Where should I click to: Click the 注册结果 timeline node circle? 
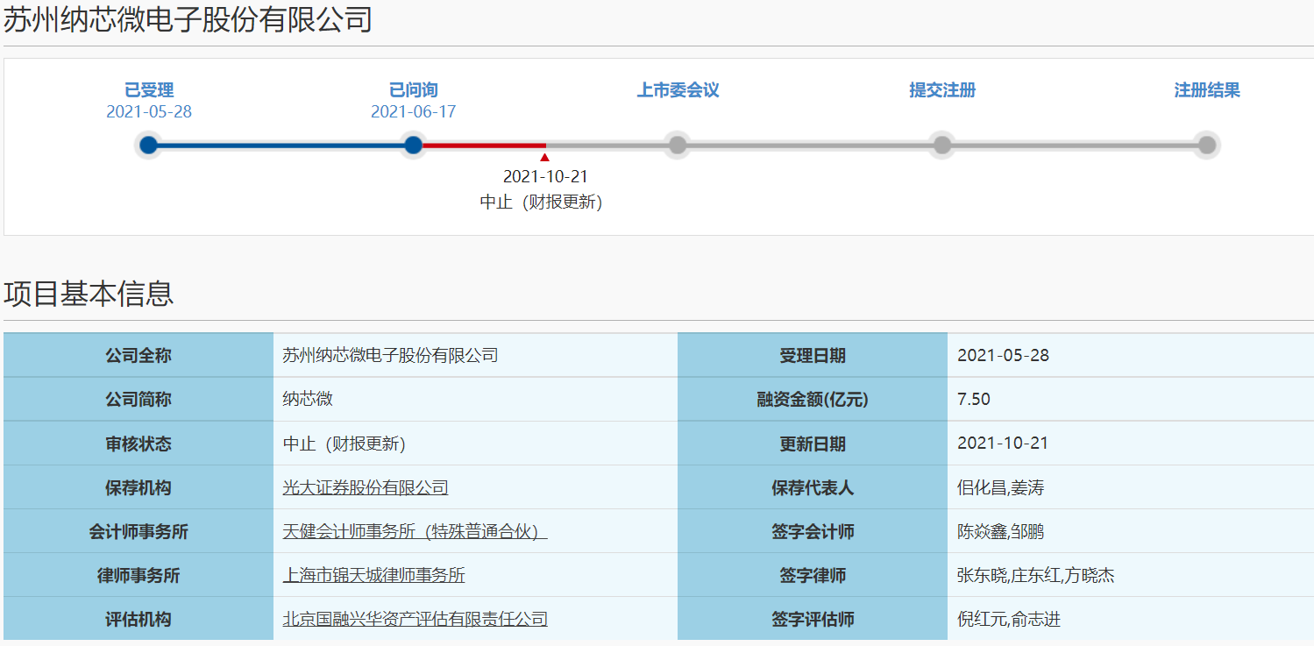pos(1207,145)
